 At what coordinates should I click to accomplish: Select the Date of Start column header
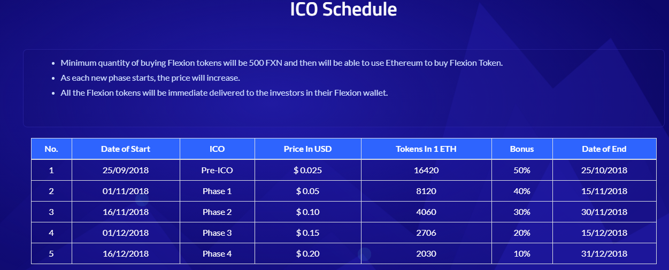click(x=126, y=149)
